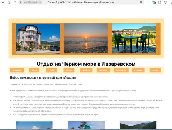Screen dimensions: 172x130
Task: Click the bullet about 'летнего сезона 2010 года'
Action: (x=86, y=109)
